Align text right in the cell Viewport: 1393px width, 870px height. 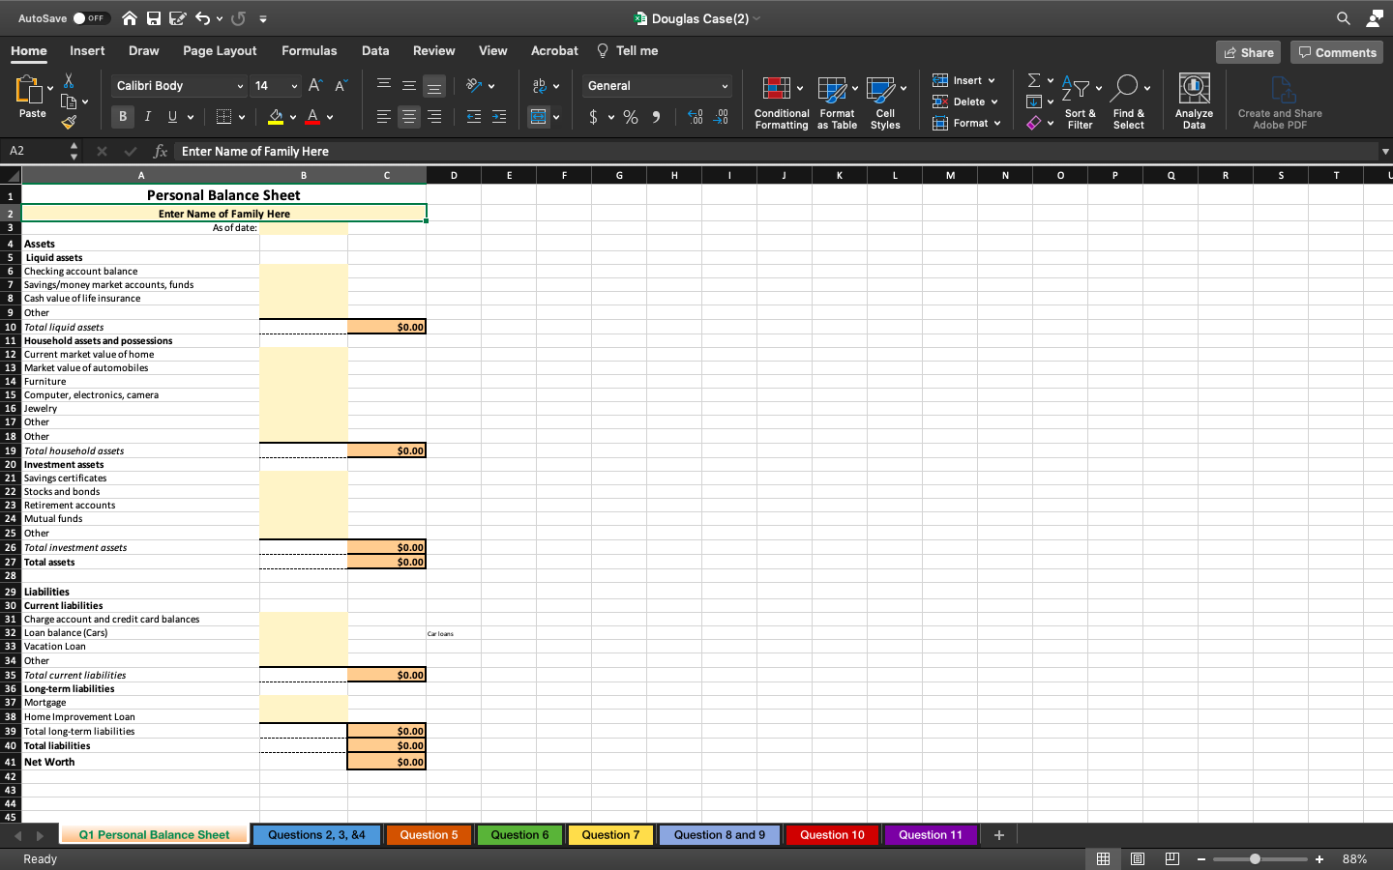point(434,117)
